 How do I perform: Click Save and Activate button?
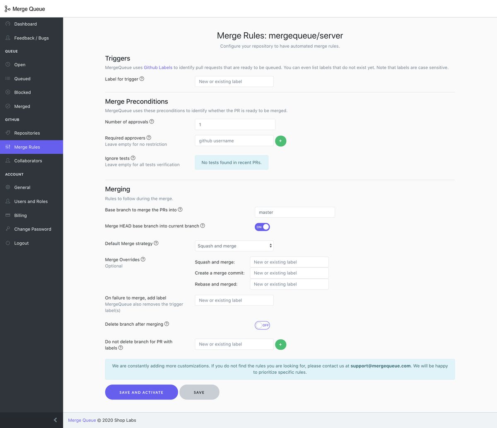coord(141,392)
